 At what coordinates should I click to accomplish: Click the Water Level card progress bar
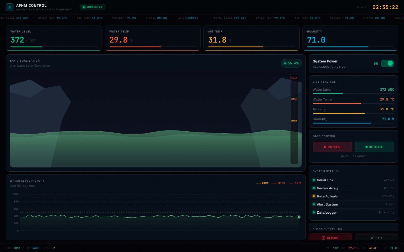54,47
